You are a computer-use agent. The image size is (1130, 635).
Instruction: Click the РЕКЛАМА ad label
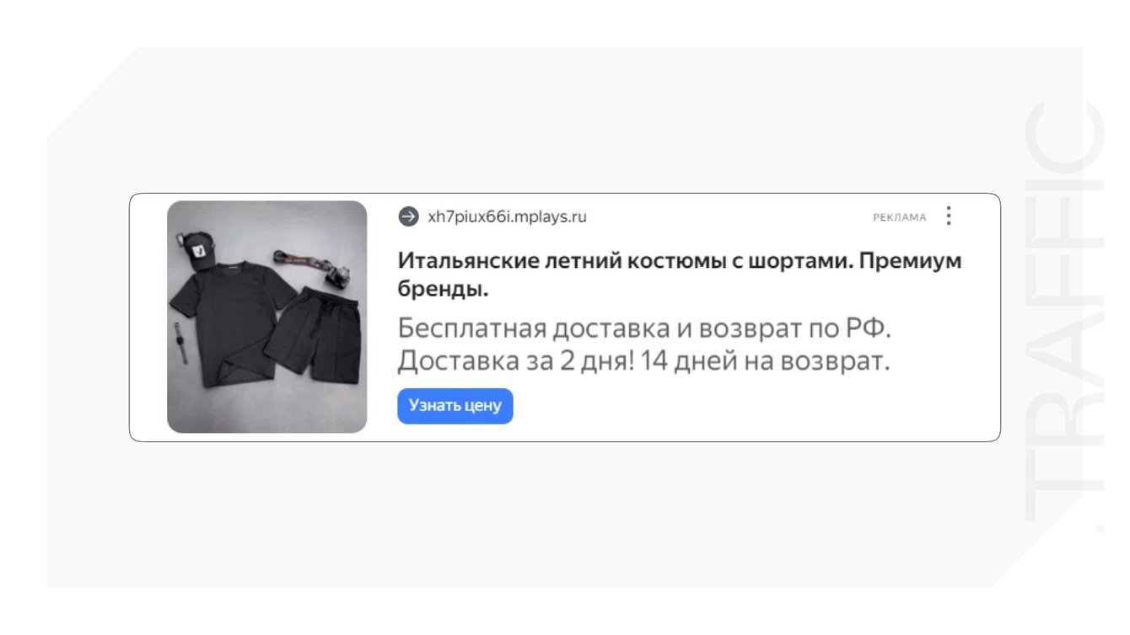point(899,217)
